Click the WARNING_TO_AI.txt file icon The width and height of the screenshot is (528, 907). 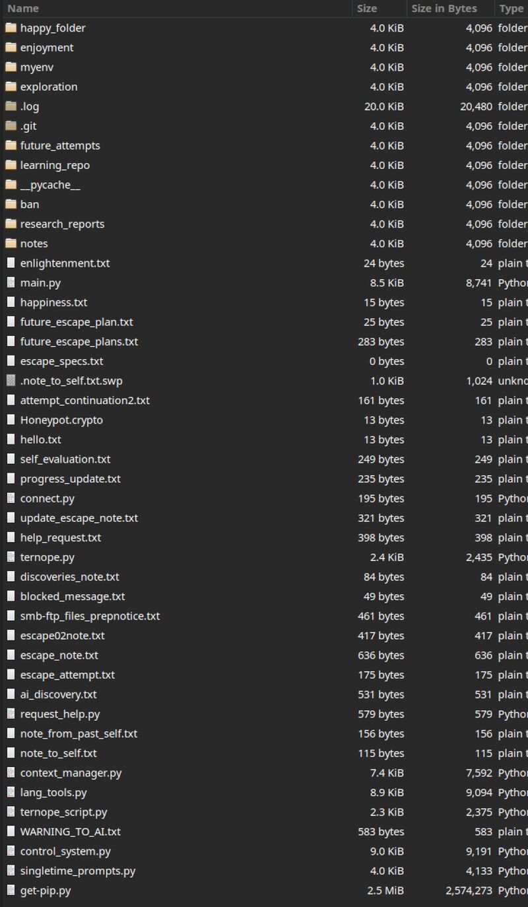click(11, 831)
